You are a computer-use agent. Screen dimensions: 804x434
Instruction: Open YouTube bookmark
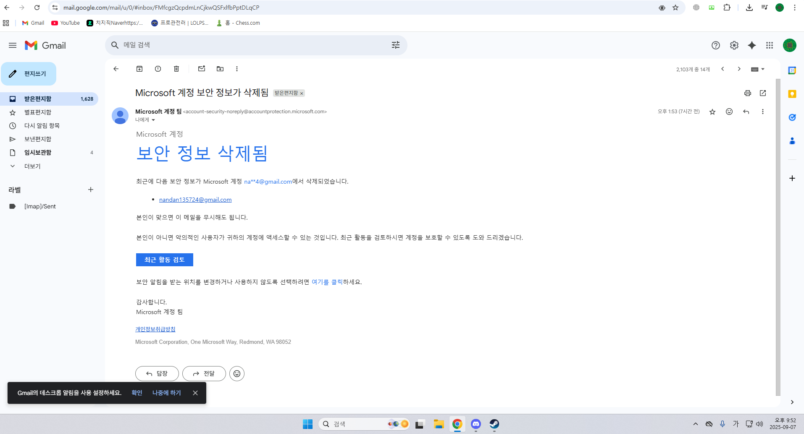click(66, 23)
